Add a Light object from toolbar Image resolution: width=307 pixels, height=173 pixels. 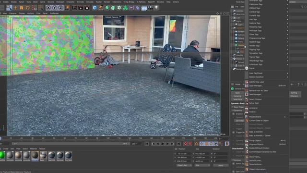[156, 8]
